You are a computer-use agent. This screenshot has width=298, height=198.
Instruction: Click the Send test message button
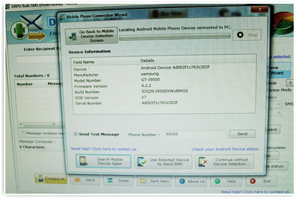[242, 134]
